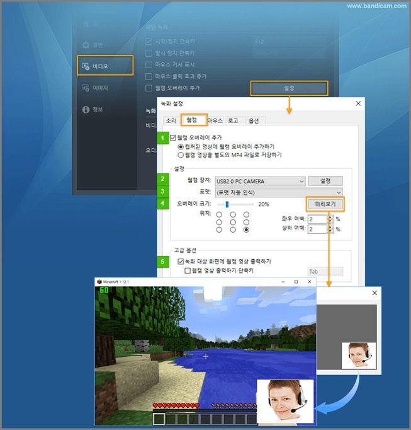This screenshot has width=411, height=430.
Task: Select bottom-left overlay position radio
Action: tap(219, 230)
